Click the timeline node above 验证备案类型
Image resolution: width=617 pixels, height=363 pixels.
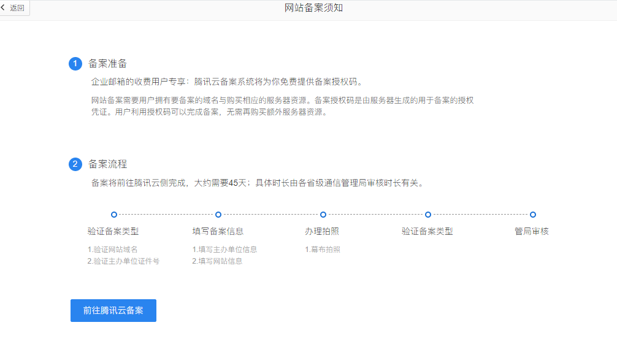[x=113, y=214]
